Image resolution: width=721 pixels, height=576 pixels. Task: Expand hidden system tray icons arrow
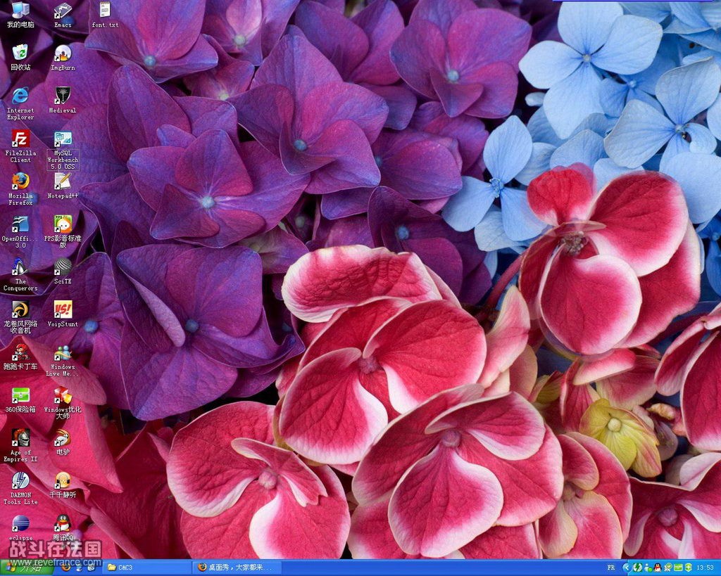[627, 568]
